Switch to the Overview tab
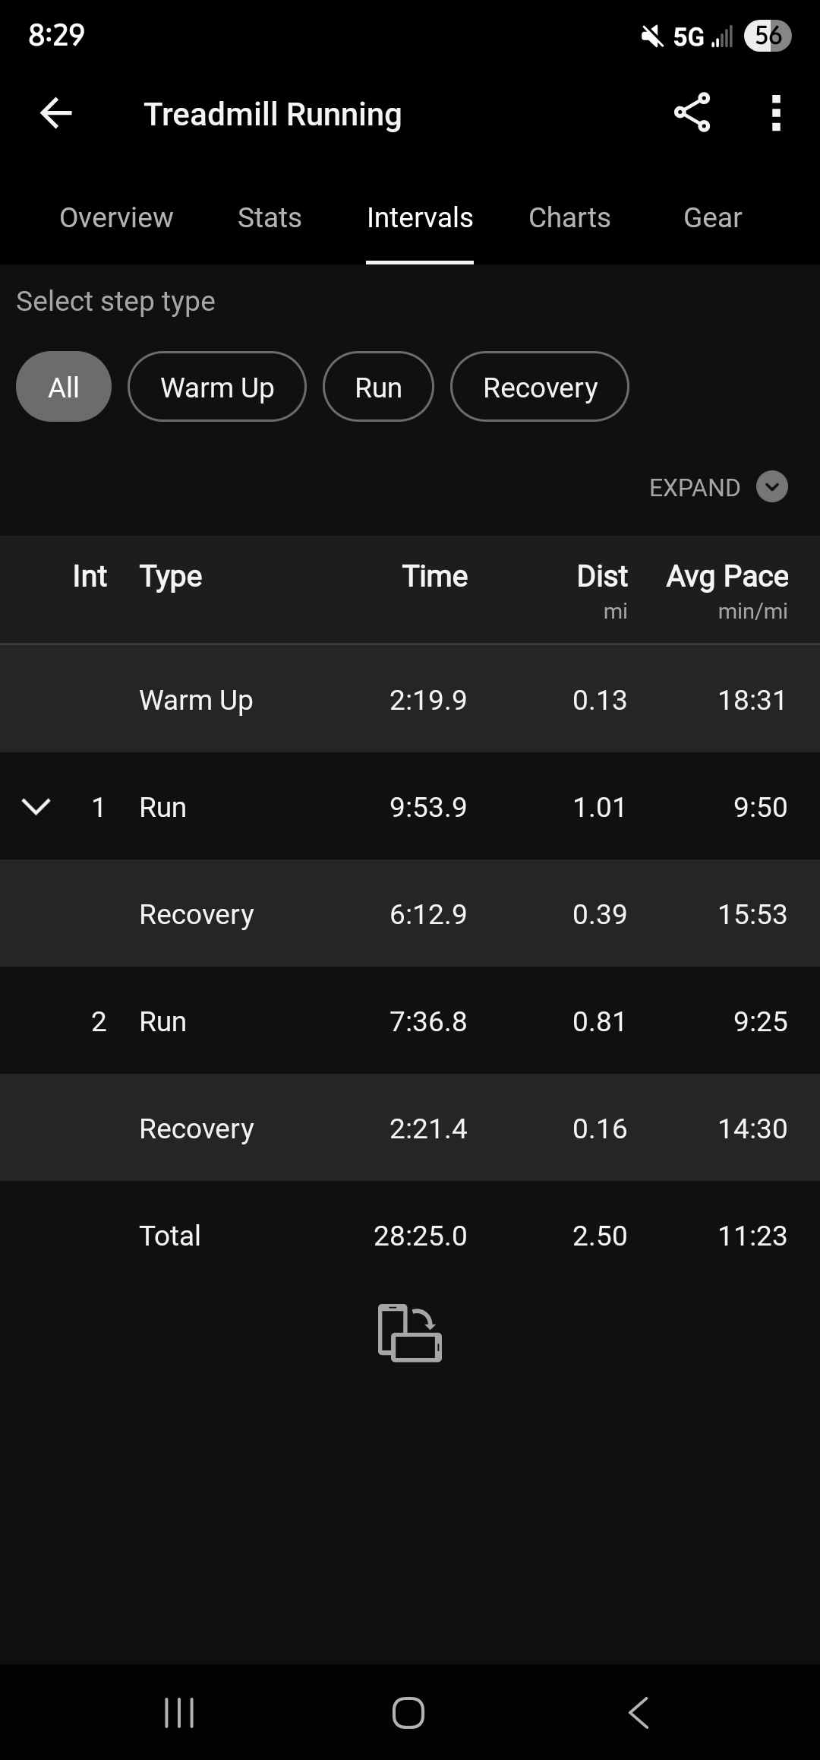 [116, 218]
